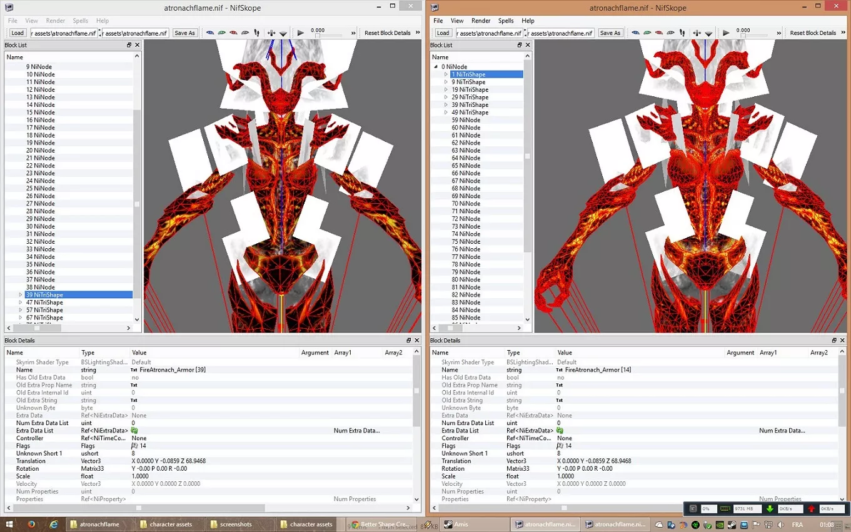Click the Save As button in left window
The width and height of the screenshot is (851, 532).
pos(184,33)
